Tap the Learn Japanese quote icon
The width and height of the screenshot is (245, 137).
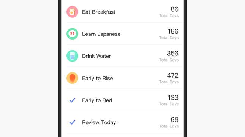[x=72, y=34]
